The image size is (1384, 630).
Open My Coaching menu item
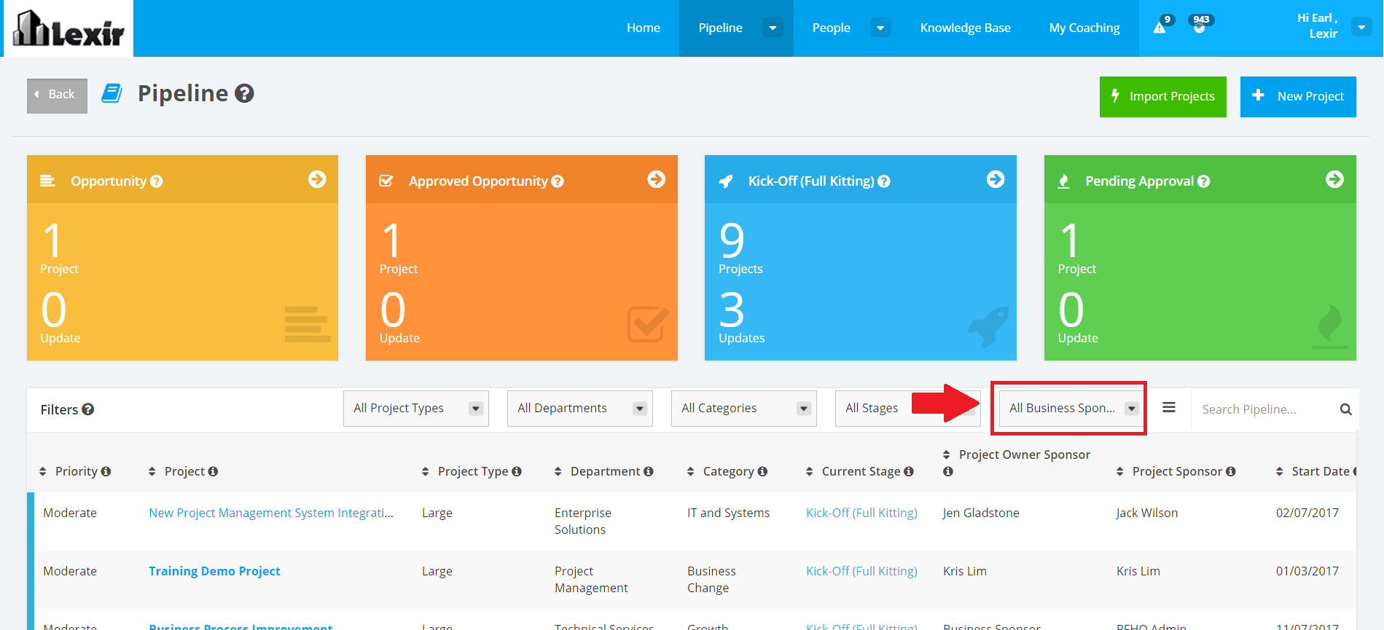[1084, 28]
